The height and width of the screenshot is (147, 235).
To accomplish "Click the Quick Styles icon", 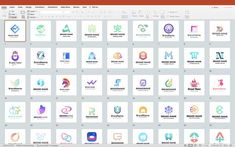I will (163, 12).
